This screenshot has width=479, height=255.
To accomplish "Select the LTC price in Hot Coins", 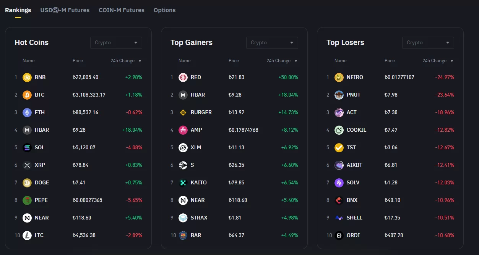I will [x=84, y=236].
